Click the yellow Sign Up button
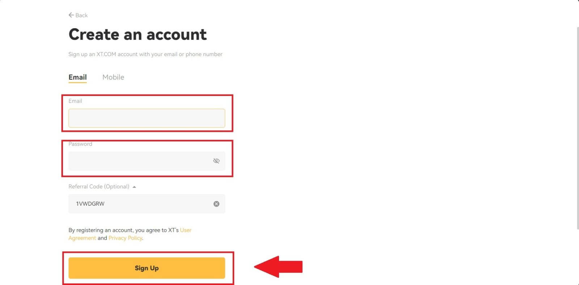This screenshot has width=579, height=285. tap(147, 268)
